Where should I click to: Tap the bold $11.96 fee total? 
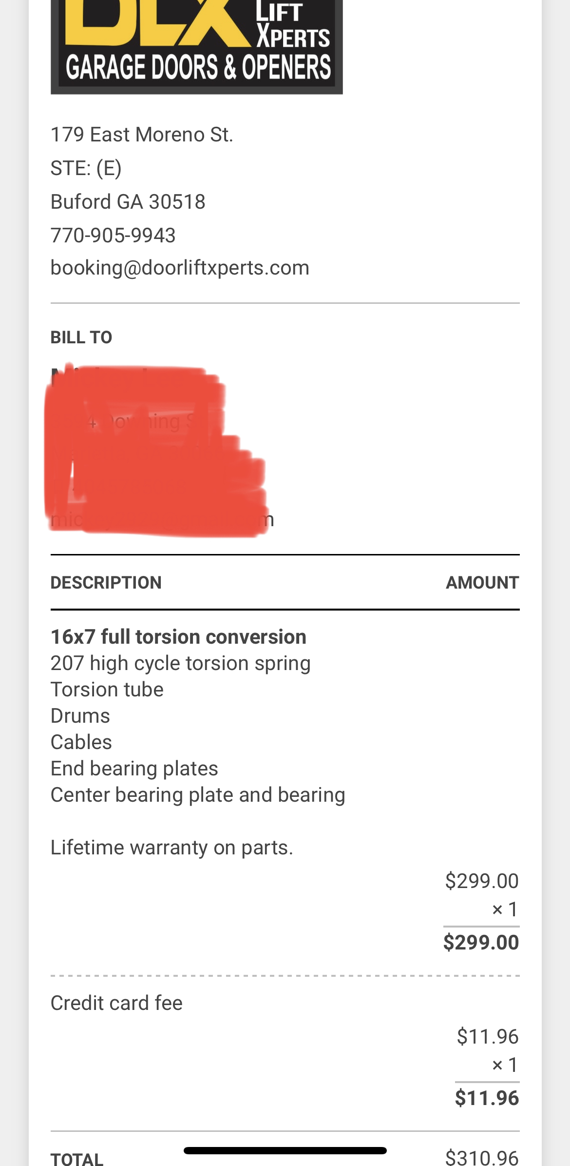click(487, 1098)
